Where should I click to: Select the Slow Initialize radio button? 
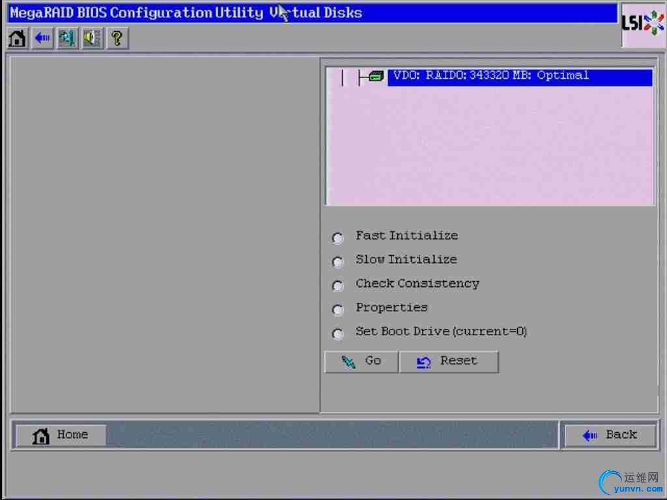point(338,262)
